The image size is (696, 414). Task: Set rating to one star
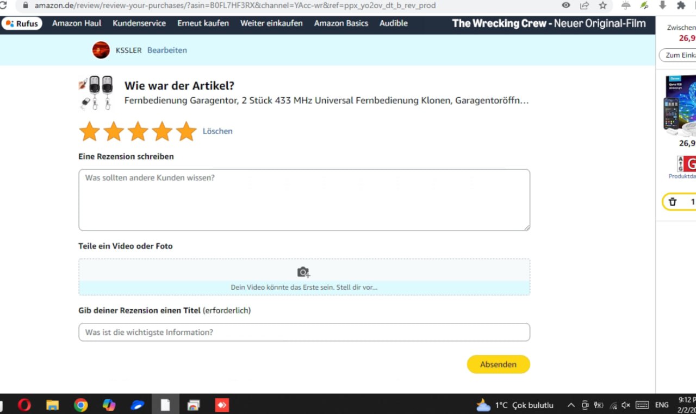pyautogui.click(x=89, y=131)
